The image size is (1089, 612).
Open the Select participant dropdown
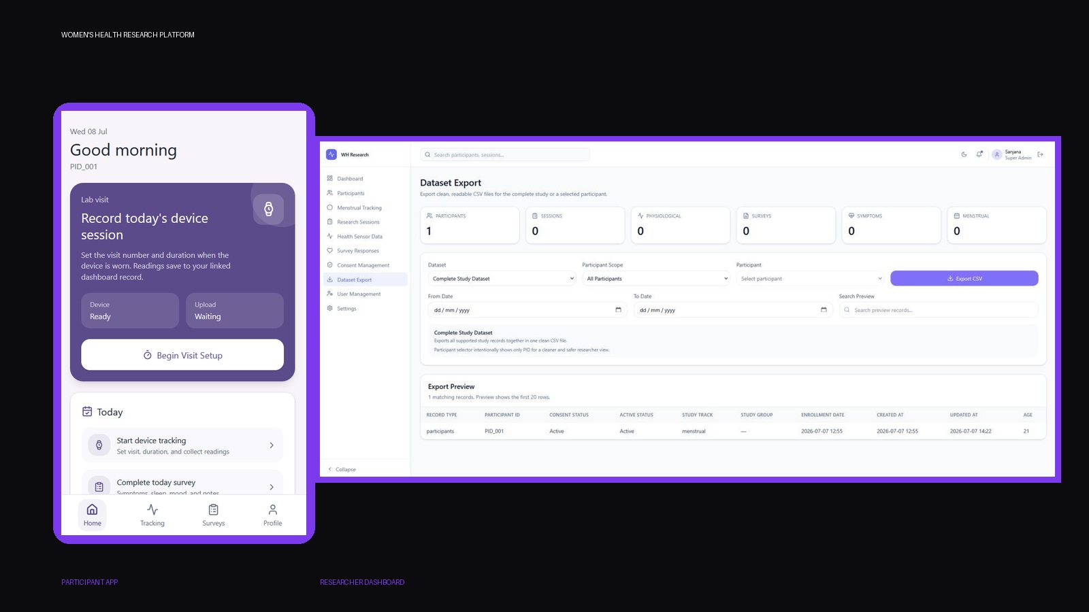click(810, 278)
